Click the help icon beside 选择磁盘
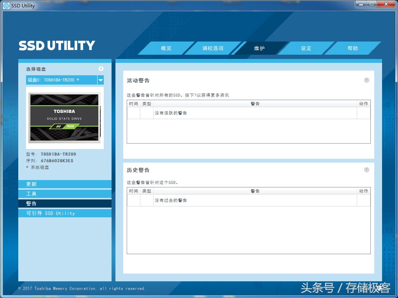The image size is (398, 298). [x=101, y=69]
